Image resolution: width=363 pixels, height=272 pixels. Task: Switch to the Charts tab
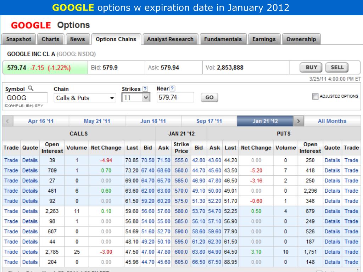(x=50, y=39)
